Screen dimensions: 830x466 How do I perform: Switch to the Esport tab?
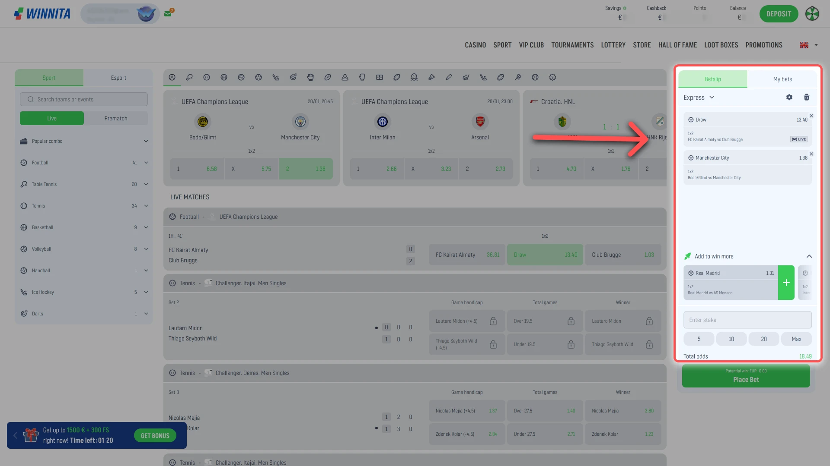pos(118,78)
